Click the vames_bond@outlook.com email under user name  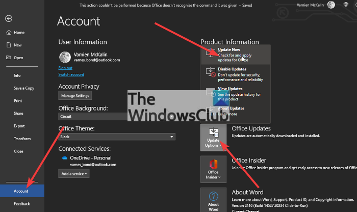coord(97,60)
